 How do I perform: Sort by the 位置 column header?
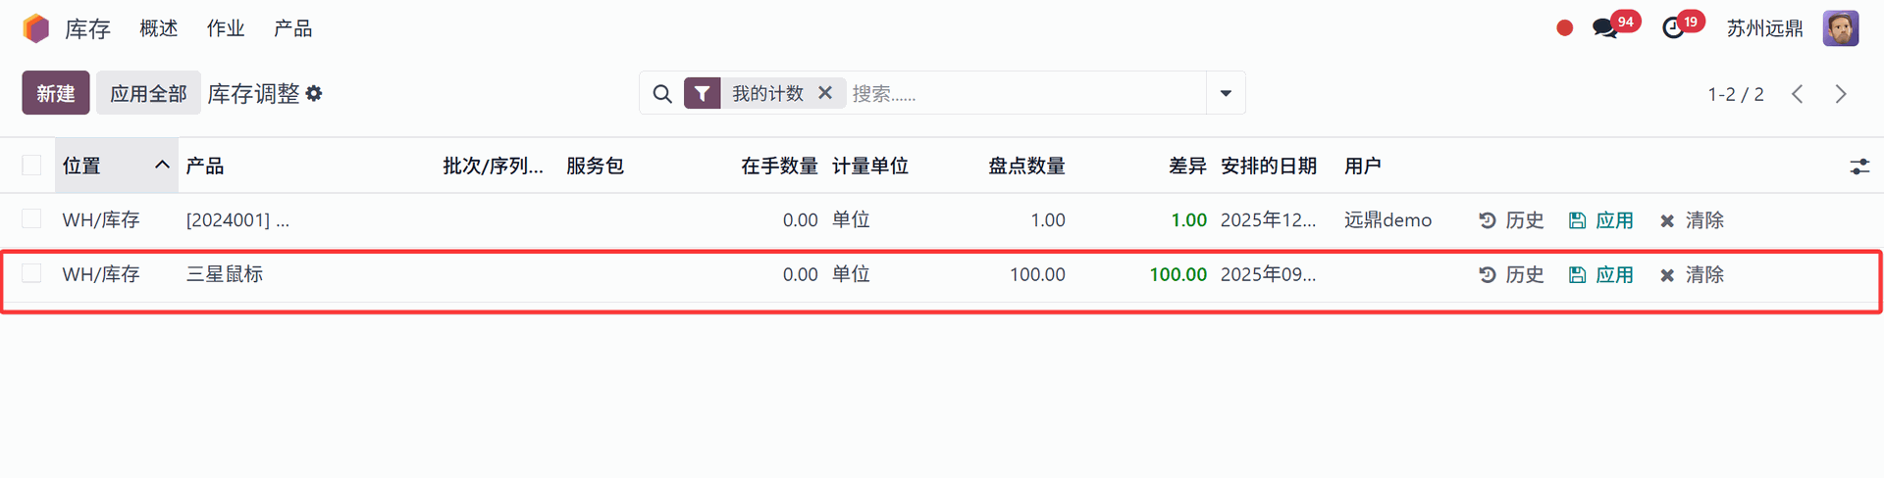pyautogui.click(x=82, y=167)
